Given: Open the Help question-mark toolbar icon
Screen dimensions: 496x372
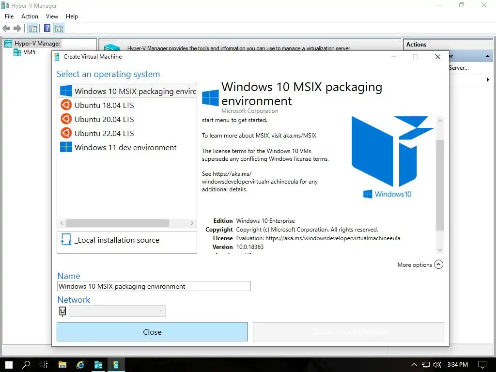Looking at the screenshot, I should pos(47,29).
